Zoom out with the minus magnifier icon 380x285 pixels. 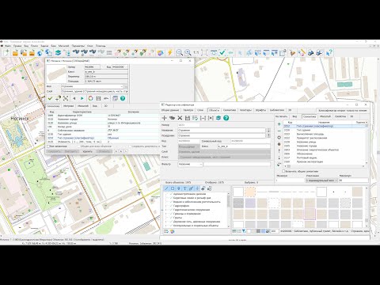click(179, 53)
